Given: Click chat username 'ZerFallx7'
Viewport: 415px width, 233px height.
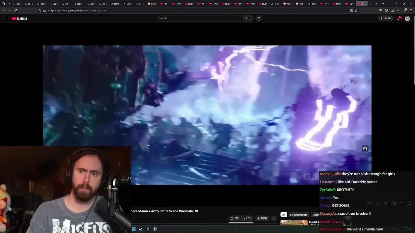Looking at the screenshot, I should click(327, 190).
